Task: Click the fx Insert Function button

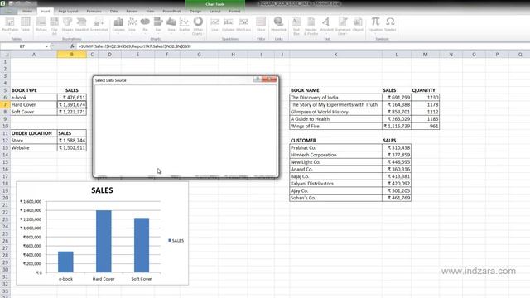Action: (72, 46)
